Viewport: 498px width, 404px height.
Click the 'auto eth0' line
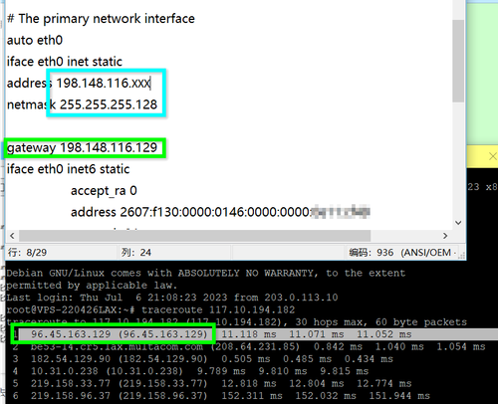click(35, 40)
